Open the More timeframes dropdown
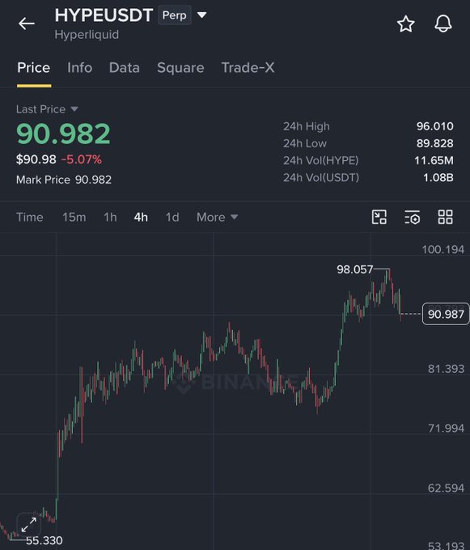The image size is (470, 550). coord(217,217)
